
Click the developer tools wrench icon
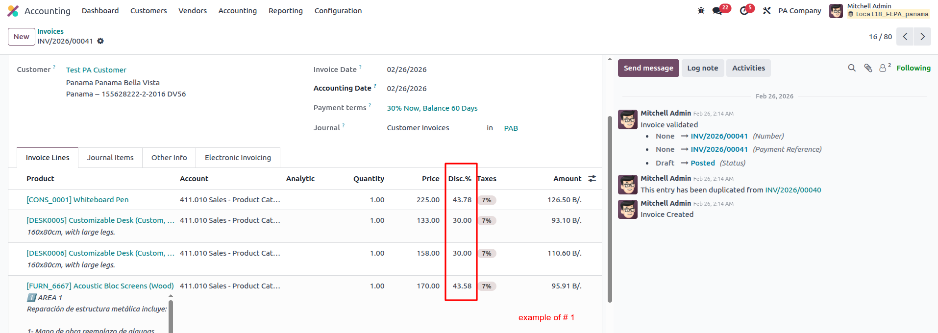tap(767, 11)
